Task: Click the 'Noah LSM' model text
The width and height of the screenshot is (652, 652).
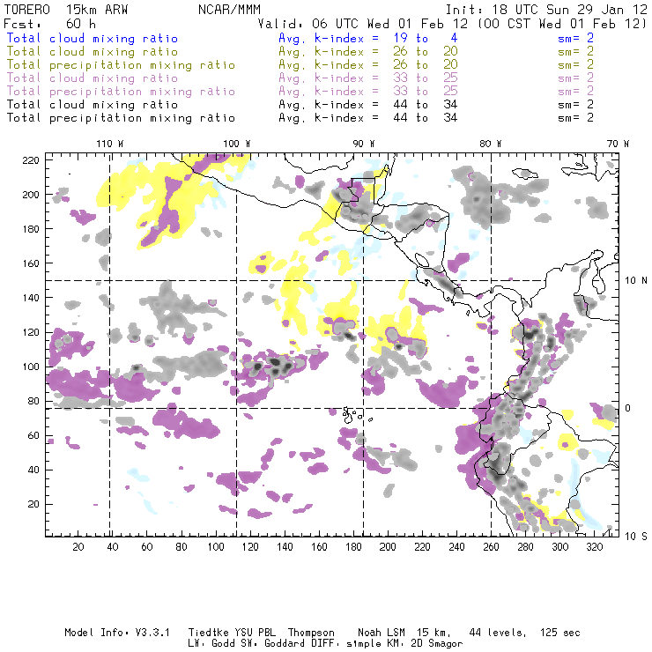Action: pos(381,633)
